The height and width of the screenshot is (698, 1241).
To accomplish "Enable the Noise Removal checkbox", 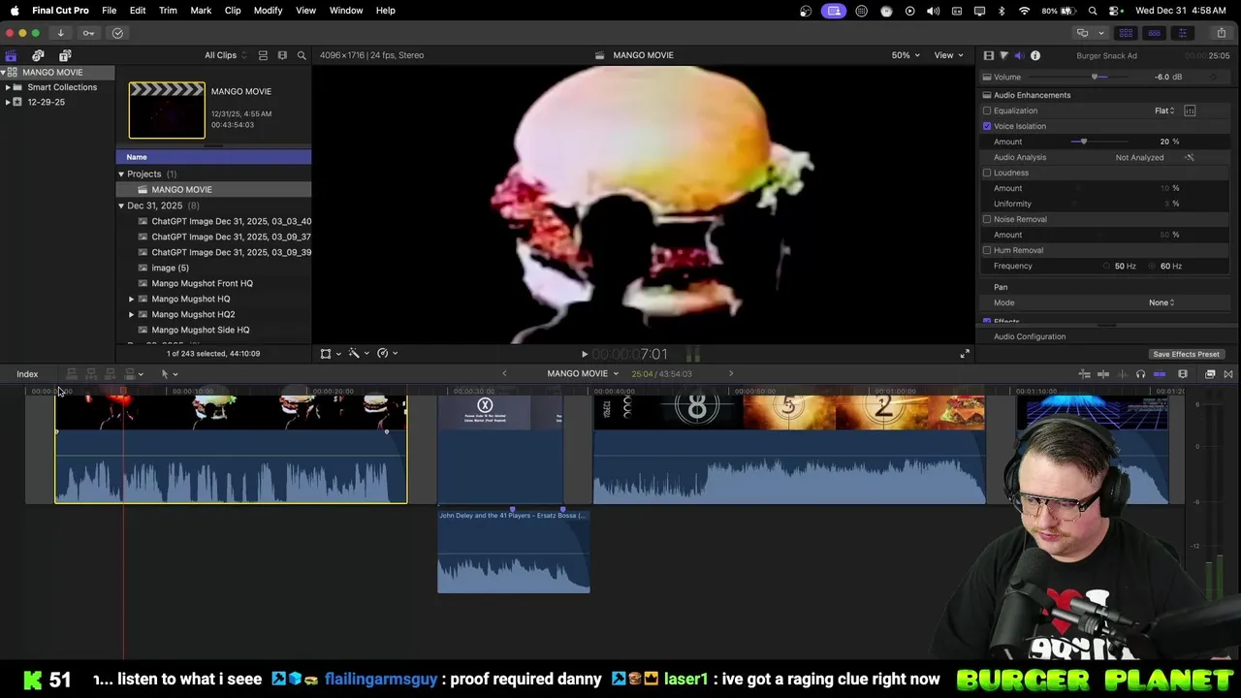I will pos(987,219).
